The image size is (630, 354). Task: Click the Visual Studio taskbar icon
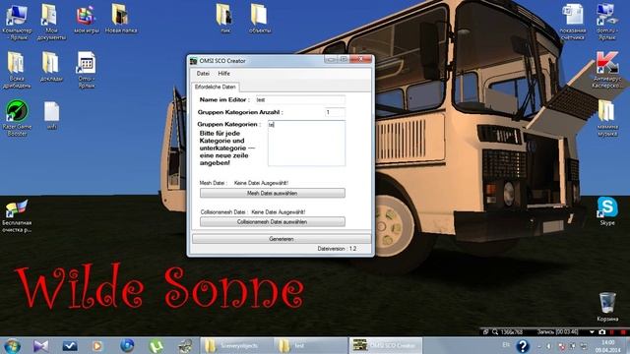(40, 345)
